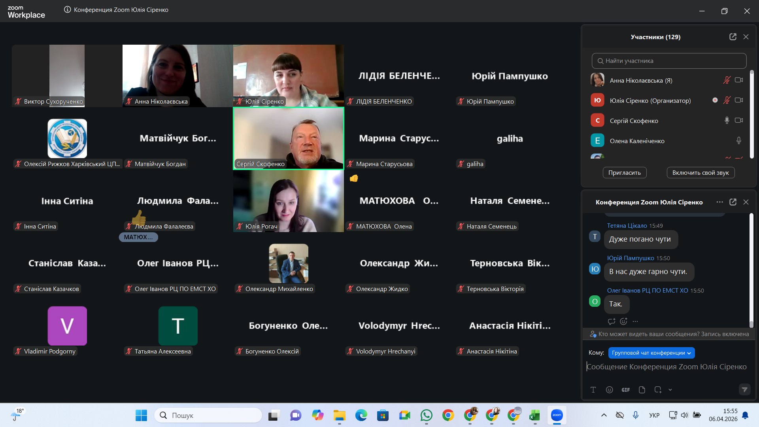
Task: Toggle Windows system tray microphone indicator
Action: (x=635, y=415)
